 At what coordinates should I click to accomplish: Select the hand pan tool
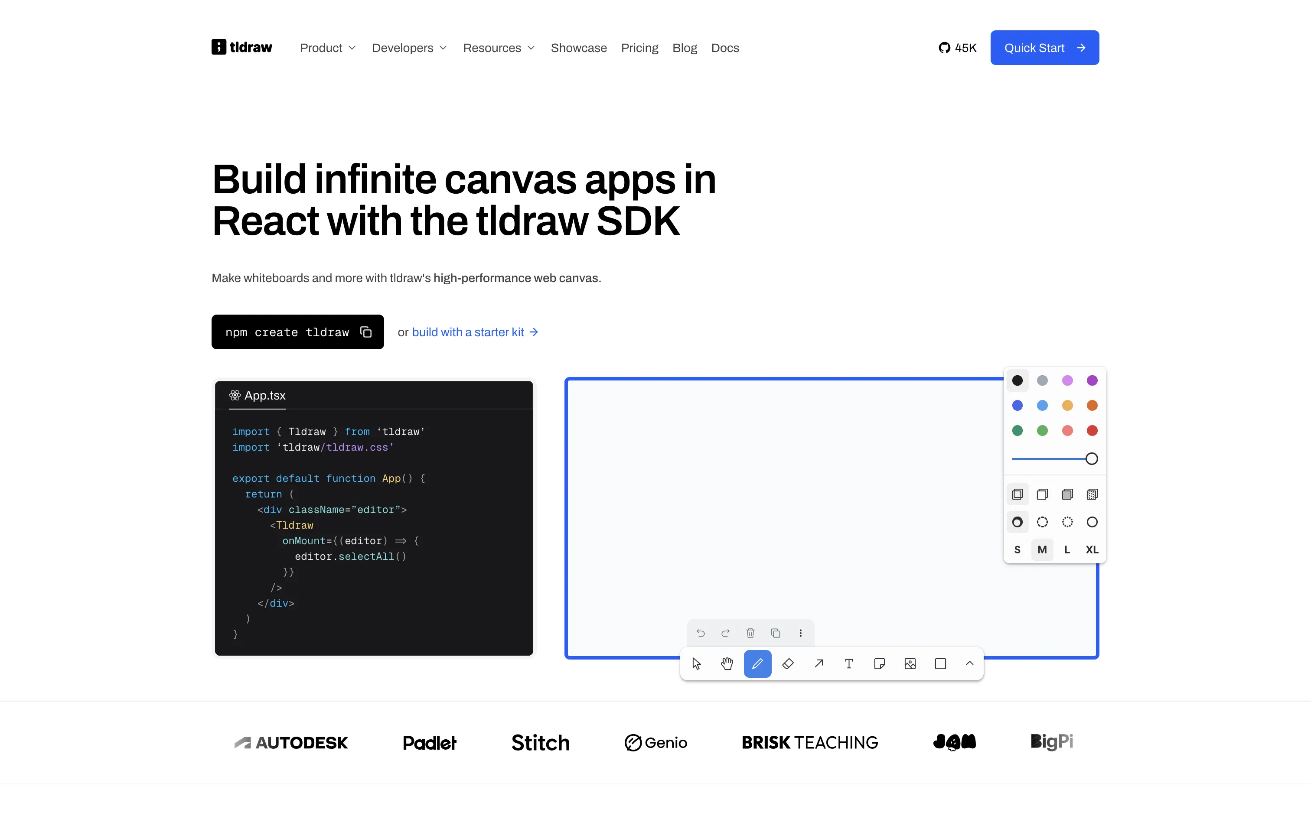727,663
